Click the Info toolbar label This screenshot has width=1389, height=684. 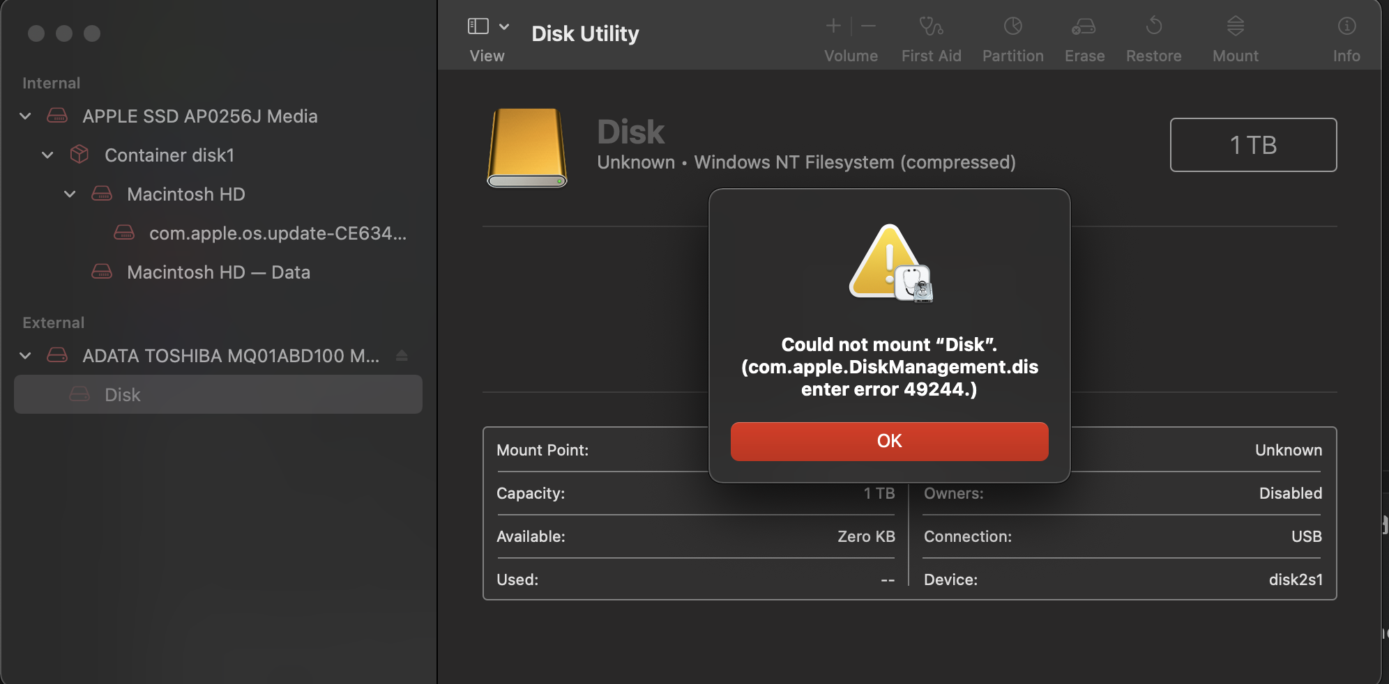1346,56
